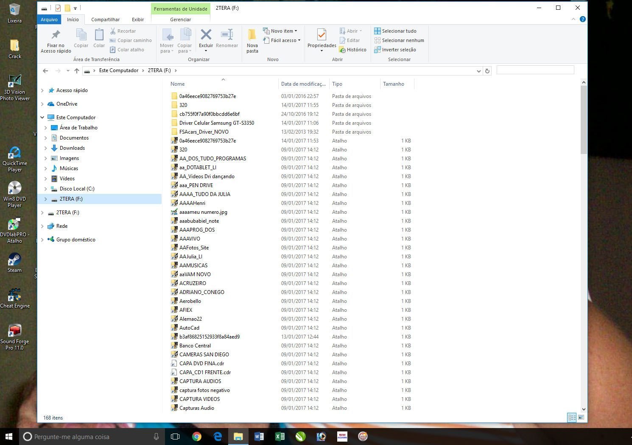Image resolution: width=632 pixels, height=445 pixels.
Task: Open Novo item dropdown
Action: click(x=280, y=31)
